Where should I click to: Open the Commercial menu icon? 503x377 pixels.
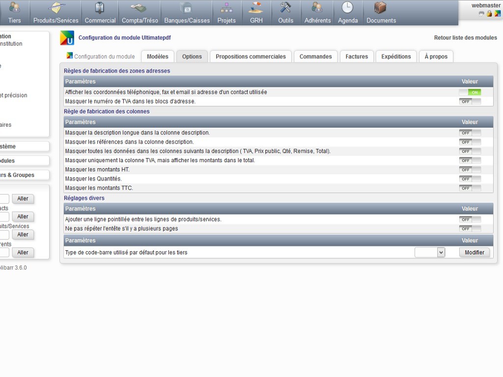coord(100,8)
